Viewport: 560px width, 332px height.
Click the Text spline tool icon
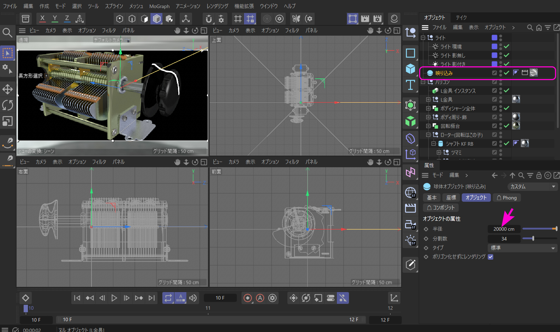(x=410, y=85)
